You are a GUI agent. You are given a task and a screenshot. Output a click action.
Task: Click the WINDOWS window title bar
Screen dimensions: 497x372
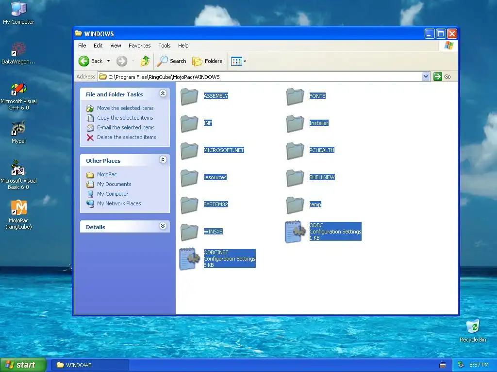pos(249,33)
